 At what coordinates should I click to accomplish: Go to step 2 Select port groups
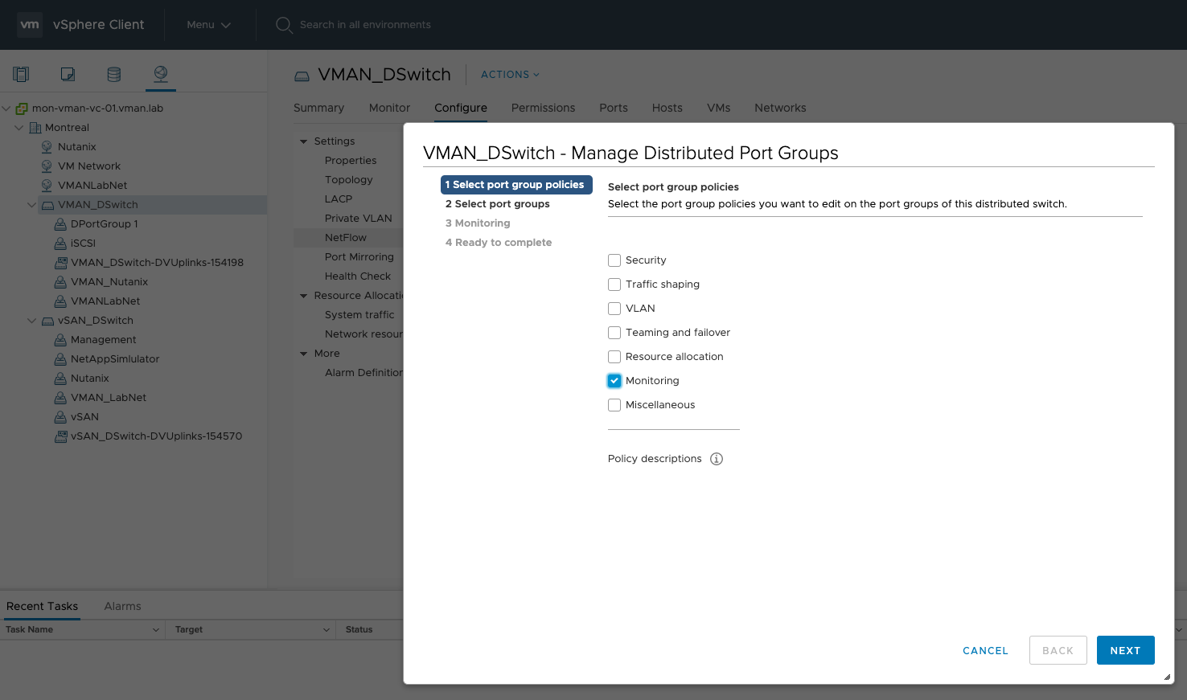[x=498, y=204]
